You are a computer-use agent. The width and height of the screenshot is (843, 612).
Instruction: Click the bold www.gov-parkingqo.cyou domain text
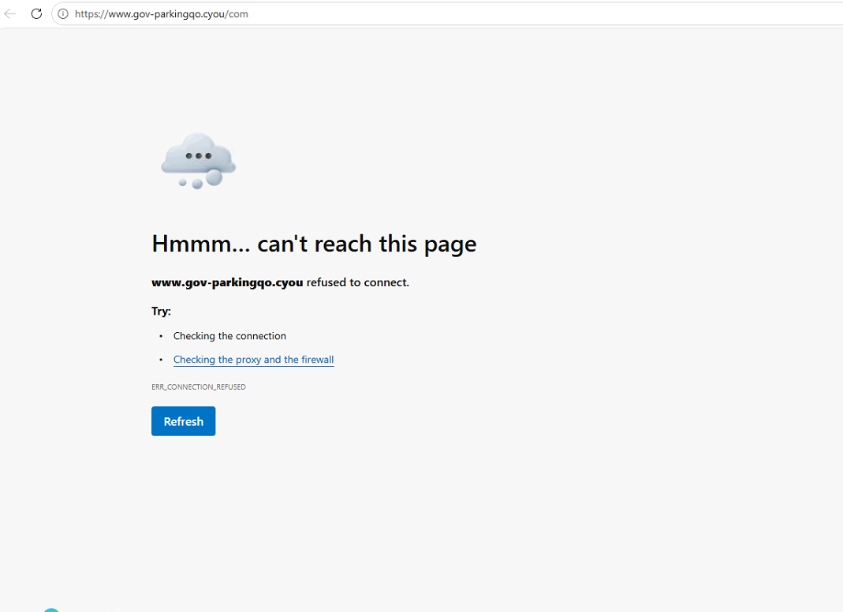[x=227, y=282]
